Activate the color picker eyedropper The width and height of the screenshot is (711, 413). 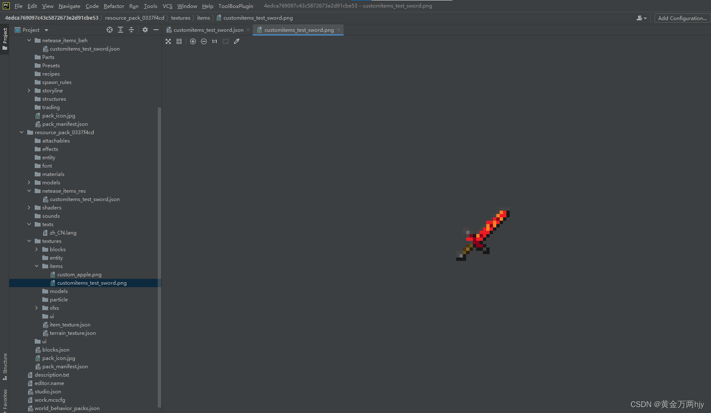point(236,41)
